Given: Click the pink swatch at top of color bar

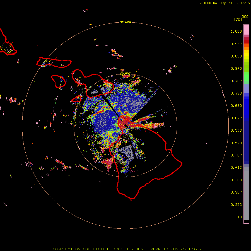Looking at the screenshot, I should [x=246, y=30].
